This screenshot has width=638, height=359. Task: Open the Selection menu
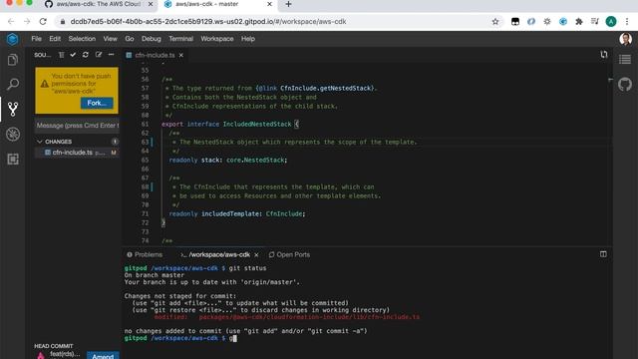pos(82,39)
